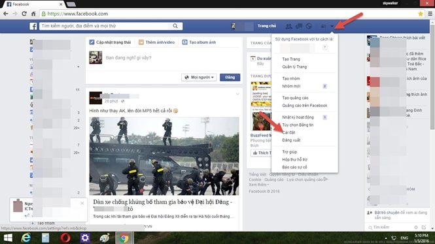The width and height of the screenshot is (435, 244).
Task: Click the search magnifier icon
Action: [x=175, y=26]
